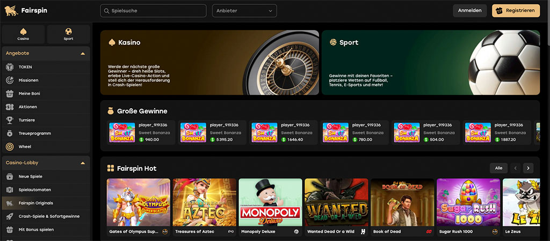Click the gift icon on Registrieren
This screenshot has width=550, height=241.
(500, 11)
